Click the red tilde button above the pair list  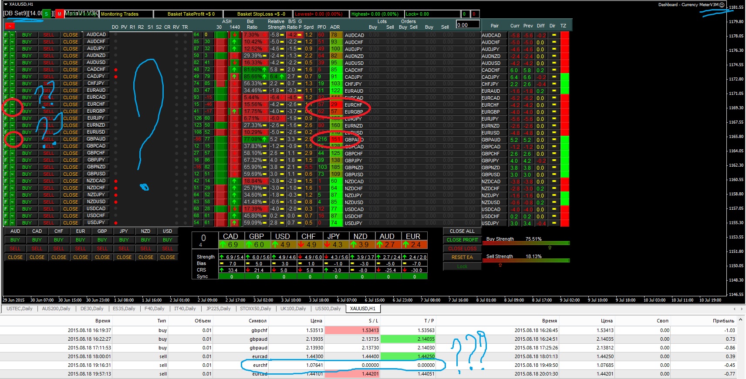[9, 26]
